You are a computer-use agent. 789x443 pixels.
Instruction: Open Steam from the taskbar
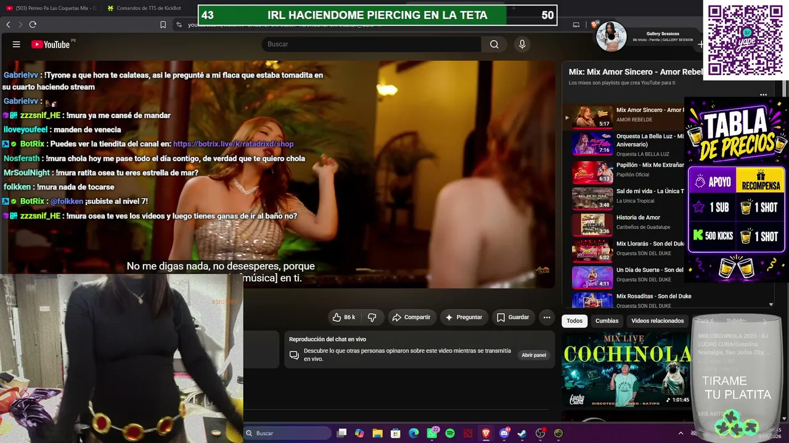click(522, 433)
